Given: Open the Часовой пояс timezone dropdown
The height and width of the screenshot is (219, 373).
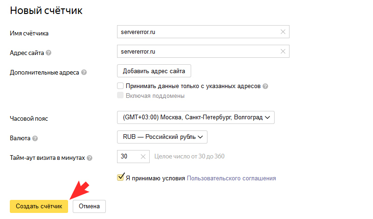Looking at the screenshot, I should (x=196, y=117).
